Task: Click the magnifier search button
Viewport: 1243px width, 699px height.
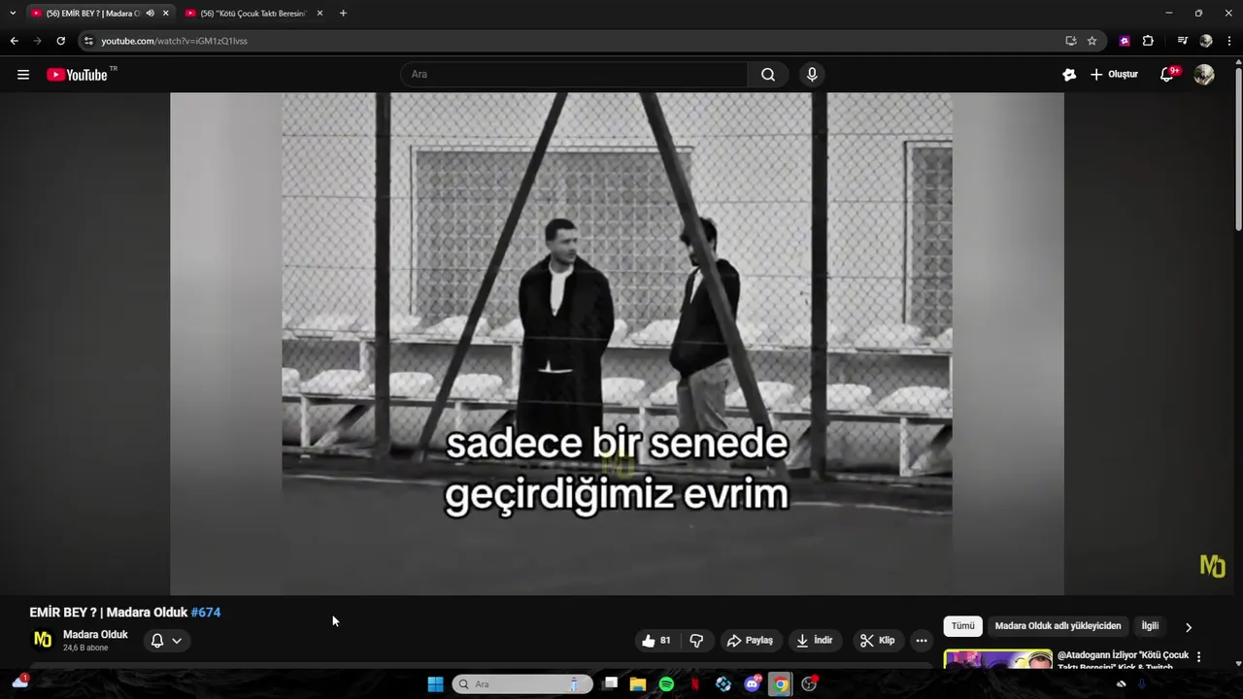Action: pyautogui.click(x=768, y=75)
